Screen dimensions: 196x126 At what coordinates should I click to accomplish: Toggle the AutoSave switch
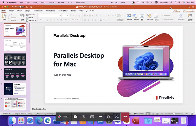pyautogui.click(x=22, y=7)
